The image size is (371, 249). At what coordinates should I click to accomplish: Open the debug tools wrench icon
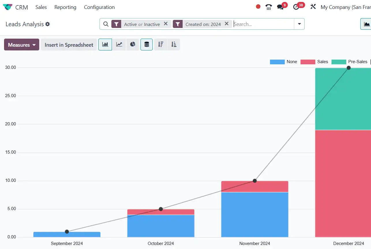313,7
